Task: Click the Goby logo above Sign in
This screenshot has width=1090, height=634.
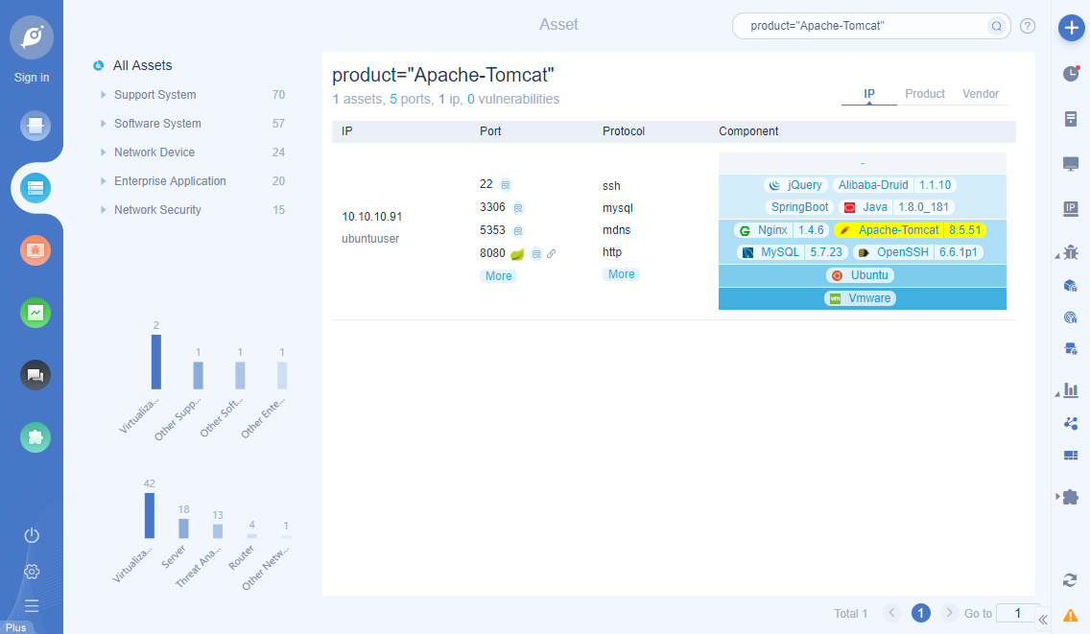Action: (x=32, y=37)
